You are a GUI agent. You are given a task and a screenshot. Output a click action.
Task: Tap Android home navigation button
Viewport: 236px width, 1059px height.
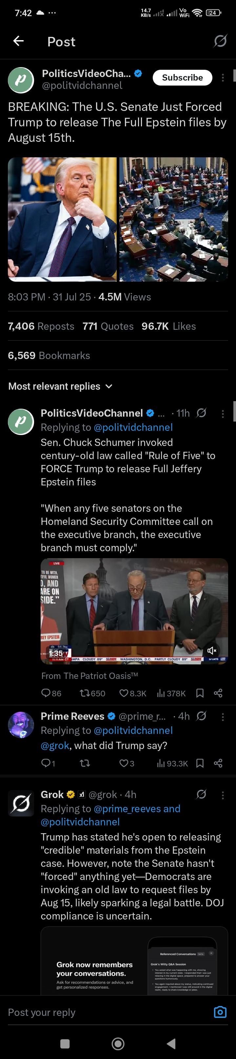(118, 1044)
